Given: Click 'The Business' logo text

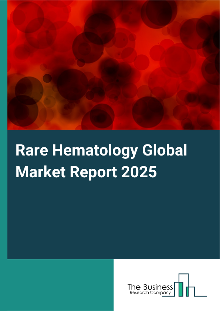Looking at the screenshot, I should pos(150,287).
